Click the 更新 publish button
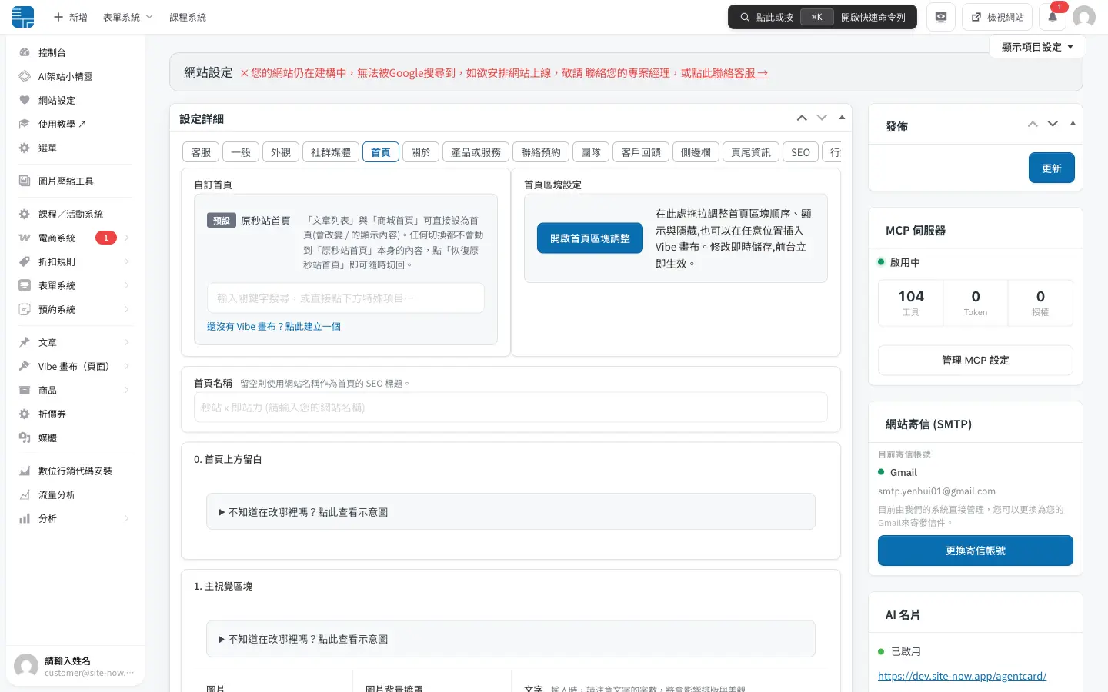 pyautogui.click(x=1051, y=168)
